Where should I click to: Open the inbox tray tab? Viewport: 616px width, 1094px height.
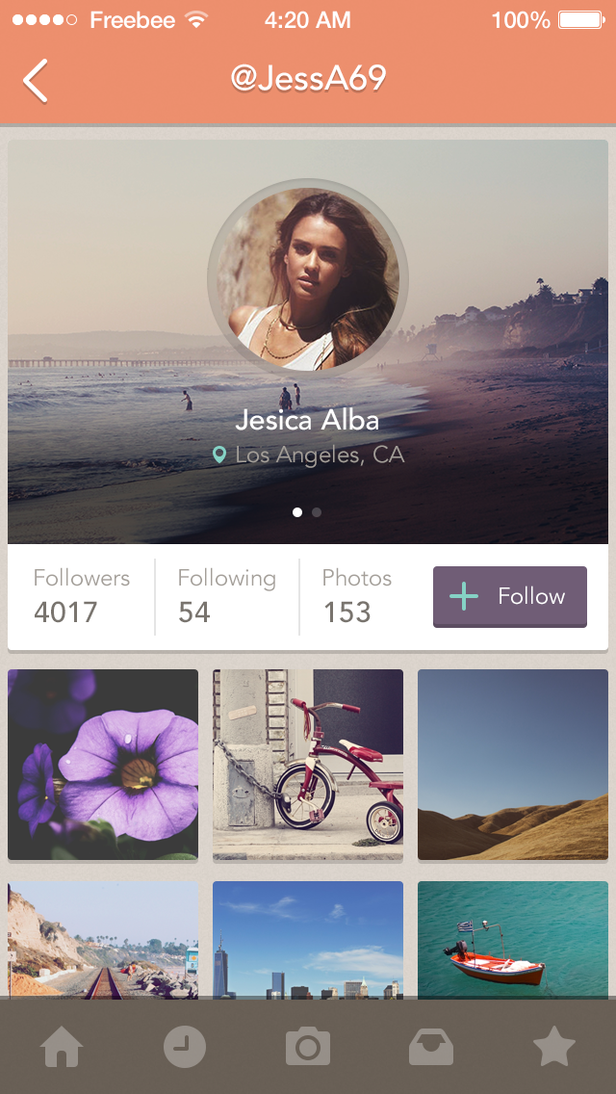(x=431, y=1047)
